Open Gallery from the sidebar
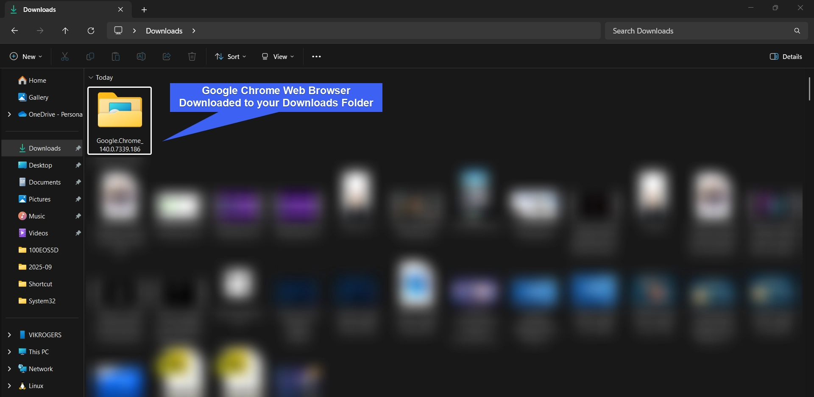 click(x=39, y=97)
